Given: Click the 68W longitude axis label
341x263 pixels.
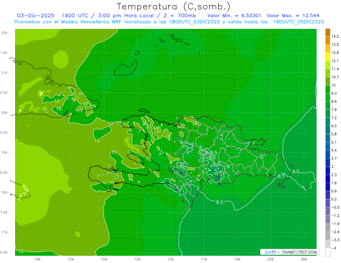Looking at the screenshot, I should pos(304,259).
